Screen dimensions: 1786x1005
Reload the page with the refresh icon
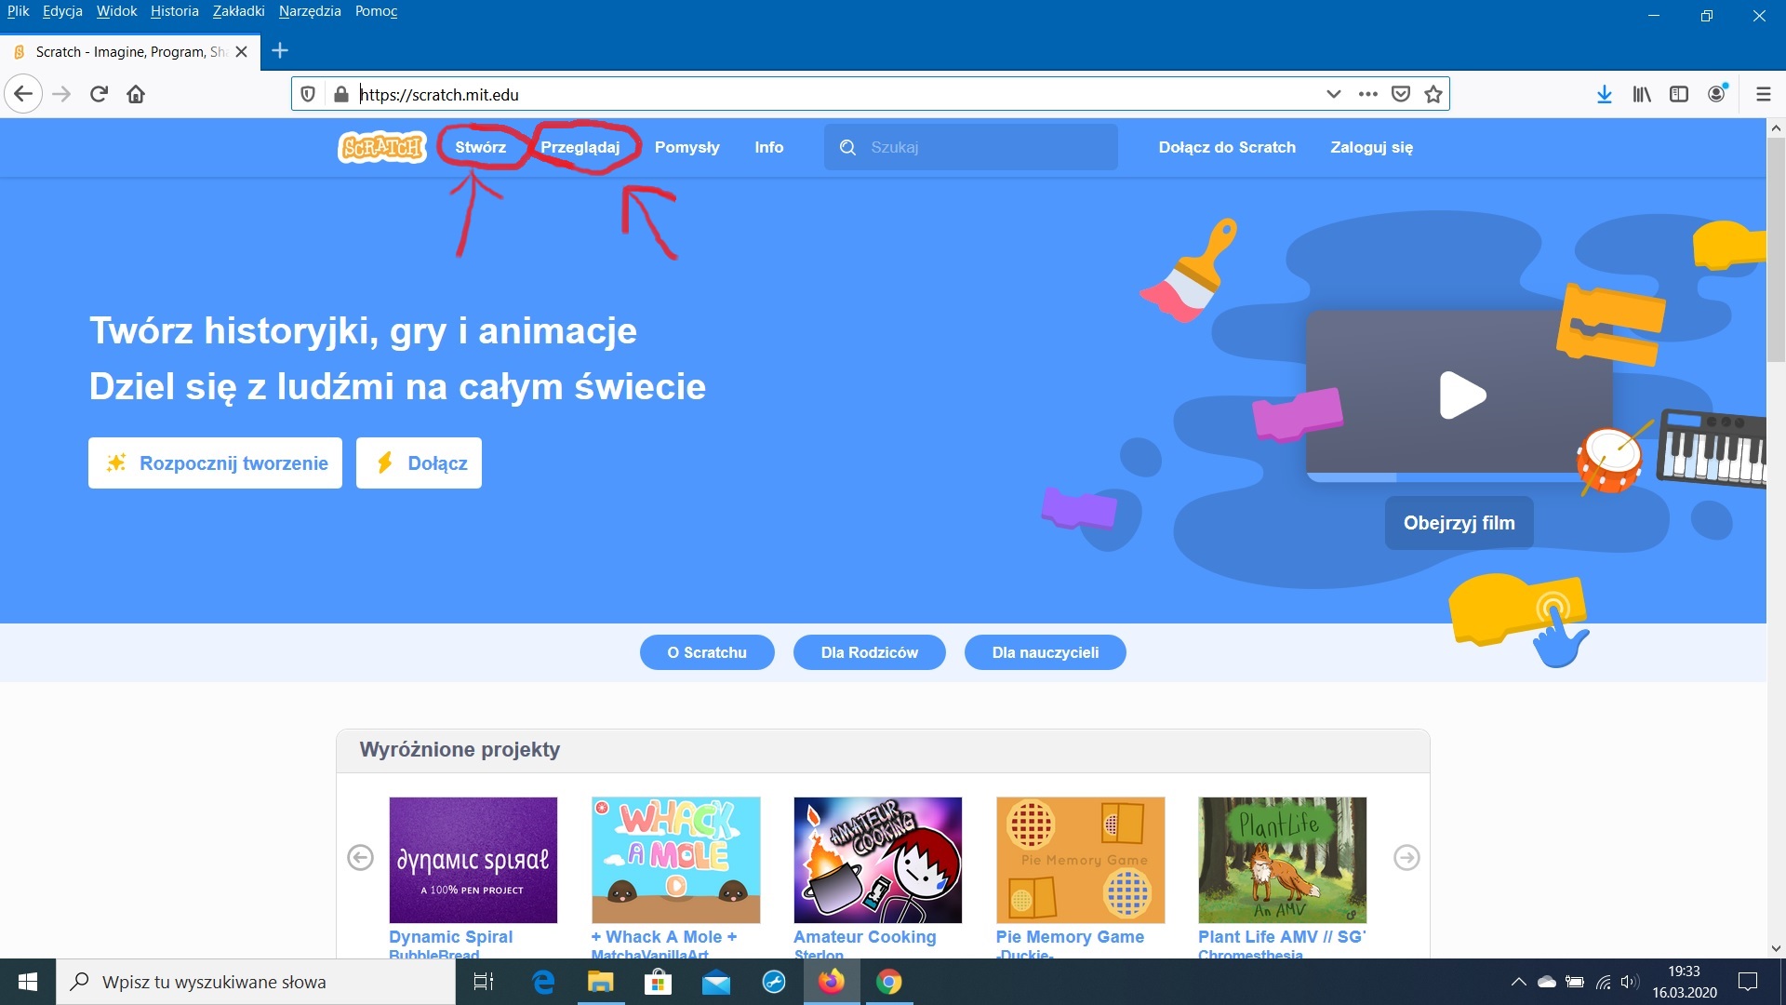(99, 94)
